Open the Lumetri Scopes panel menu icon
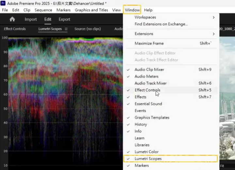235x170 pixels. click(x=66, y=29)
